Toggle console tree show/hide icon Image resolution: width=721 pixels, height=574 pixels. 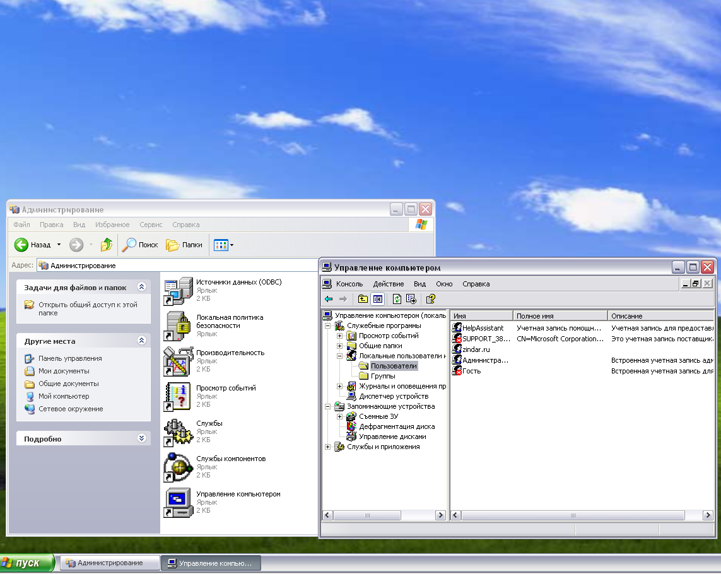[377, 300]
